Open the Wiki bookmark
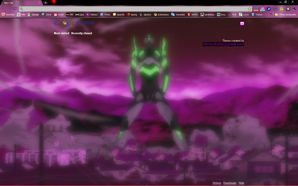The width and height of the screenshot is (298, 186). pos(21,14)
